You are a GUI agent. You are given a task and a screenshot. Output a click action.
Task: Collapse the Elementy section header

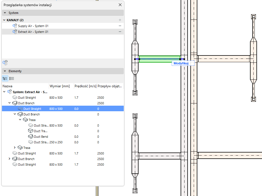5,71
